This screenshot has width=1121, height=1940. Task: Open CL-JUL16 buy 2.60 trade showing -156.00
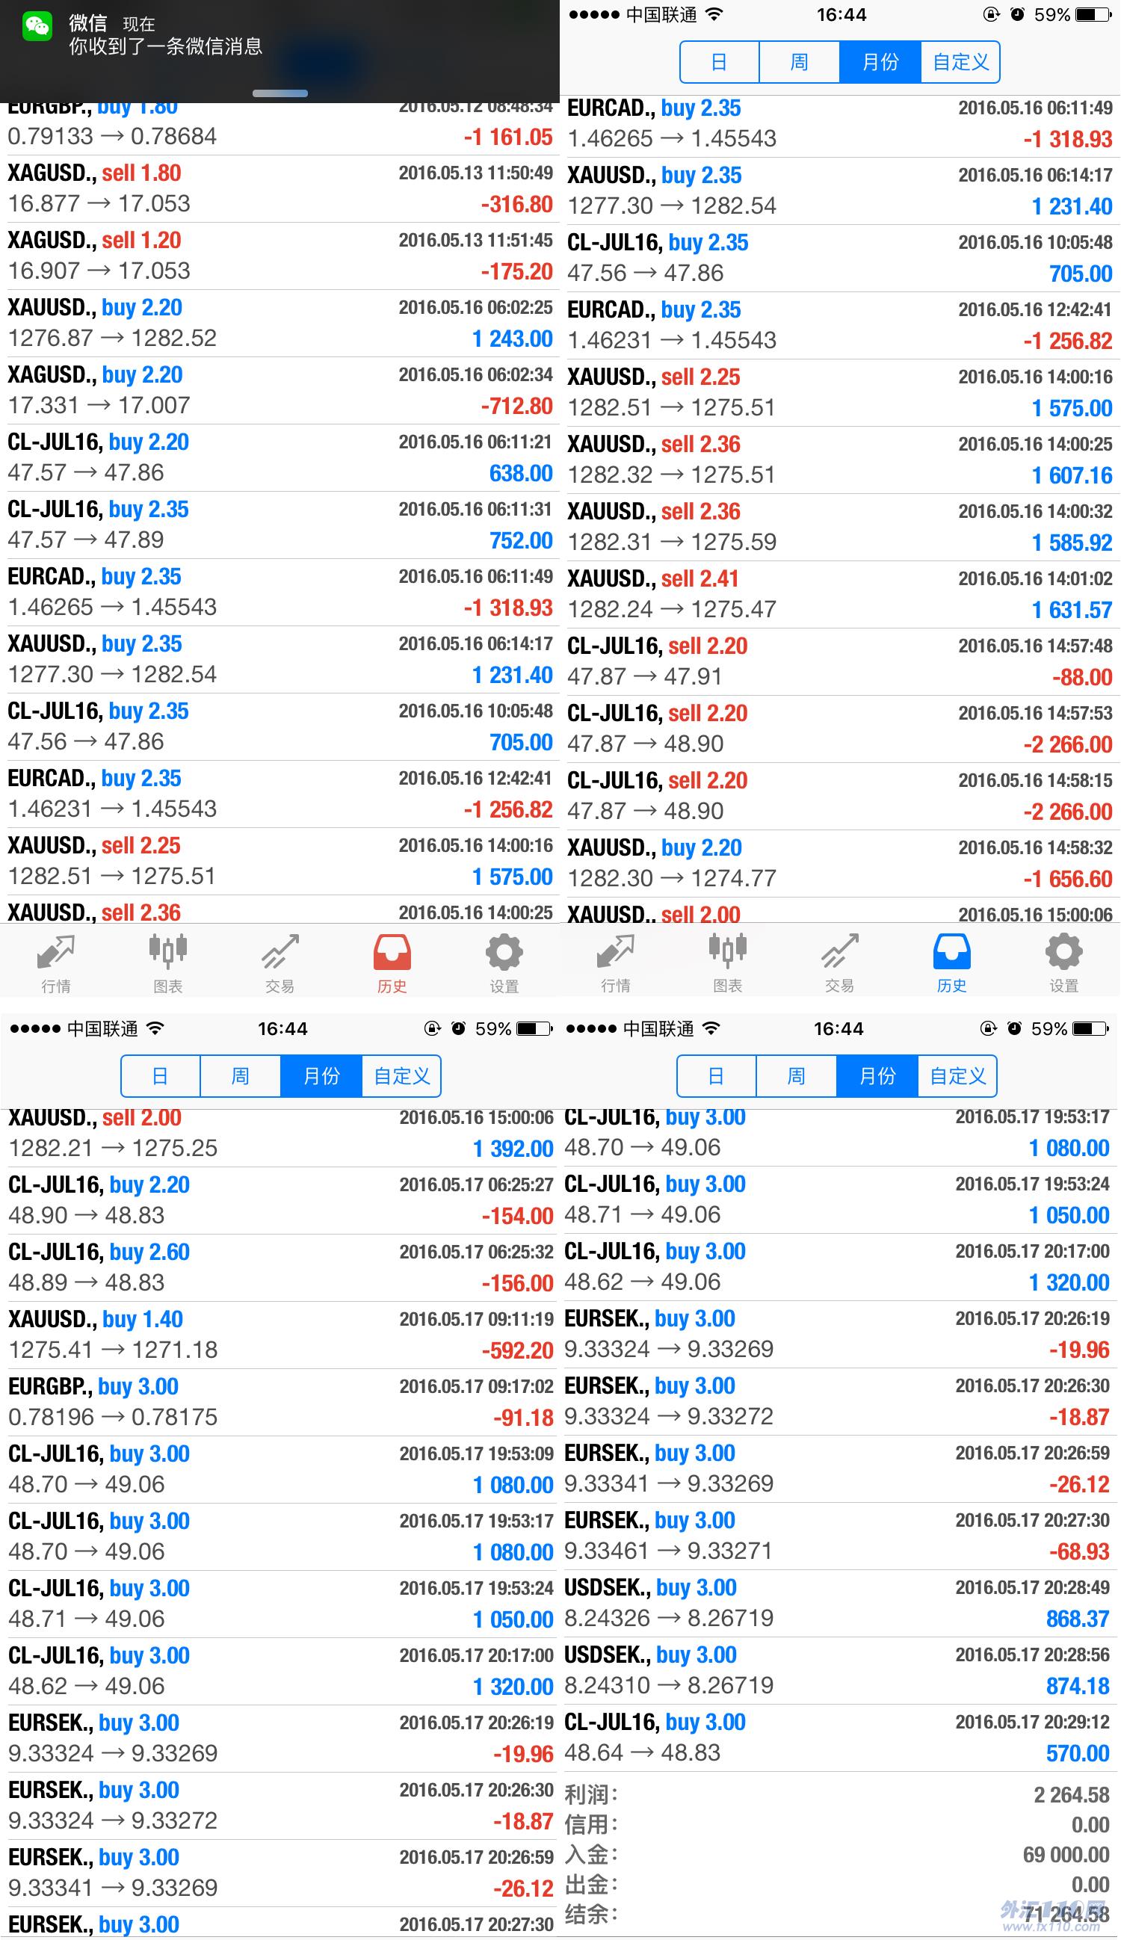point(280,1268)
